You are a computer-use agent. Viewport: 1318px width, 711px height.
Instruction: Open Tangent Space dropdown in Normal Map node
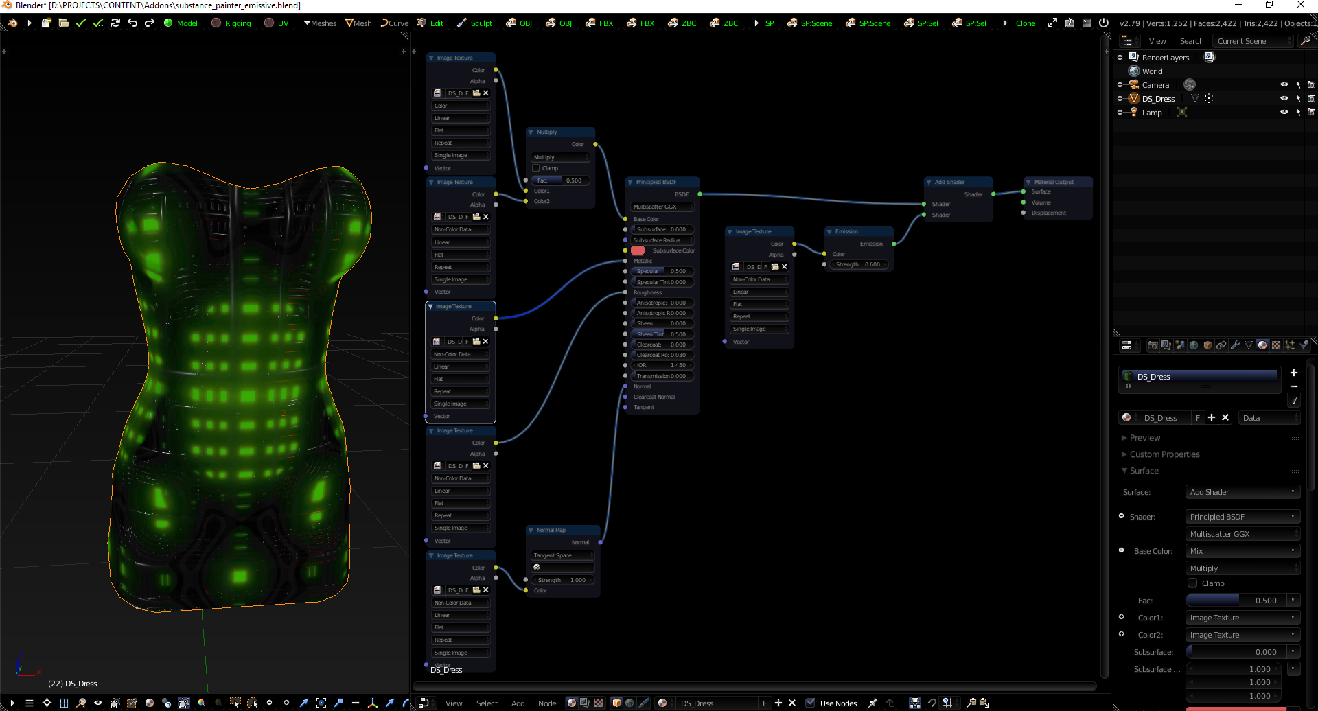(x=563, y=555)
